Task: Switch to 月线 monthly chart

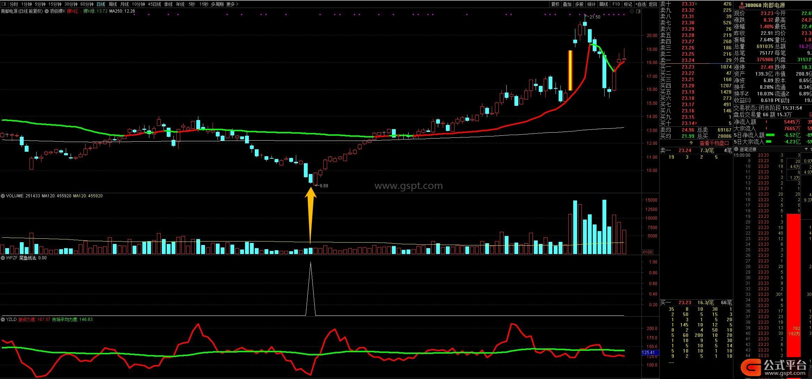Action: [x=125, y=4]
